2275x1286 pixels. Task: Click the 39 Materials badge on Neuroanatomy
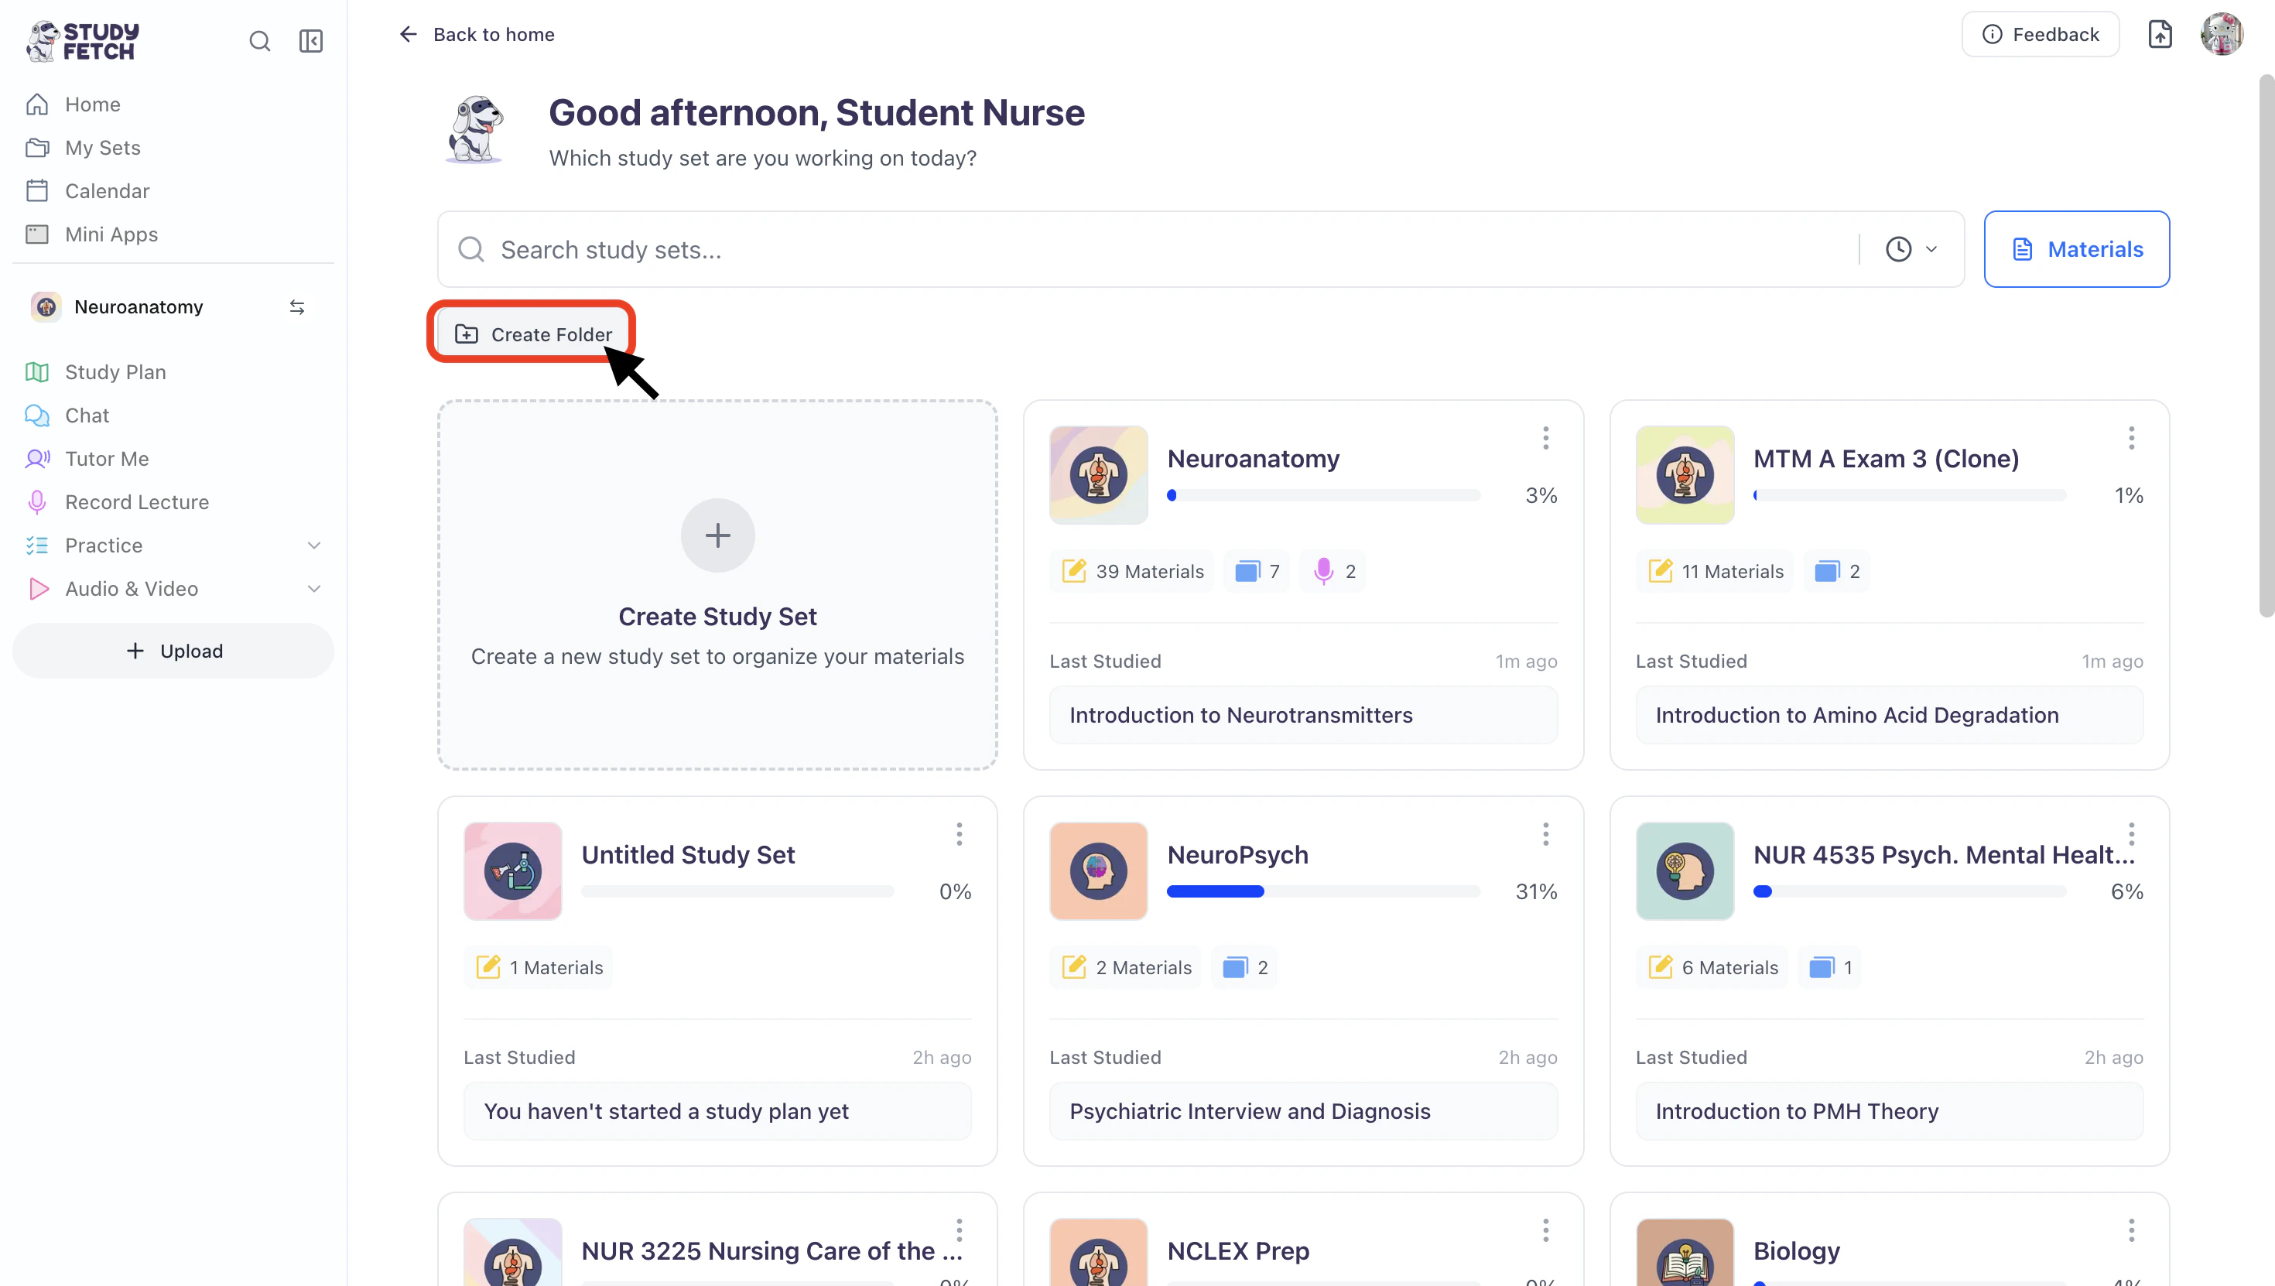point(1131,572)
